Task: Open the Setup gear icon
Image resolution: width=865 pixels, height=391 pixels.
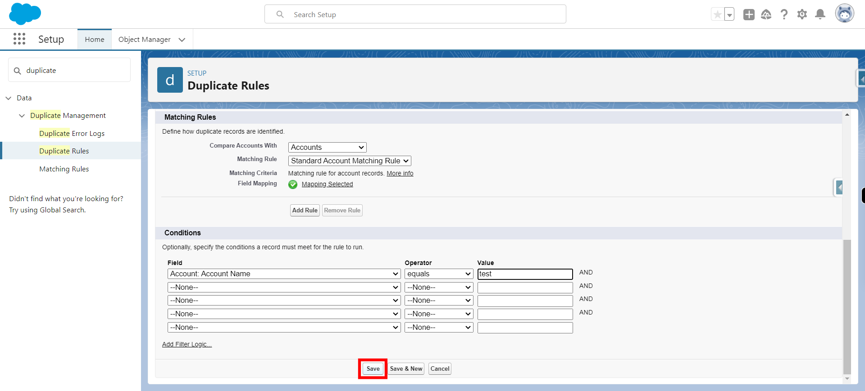Action: click(802, 14)
